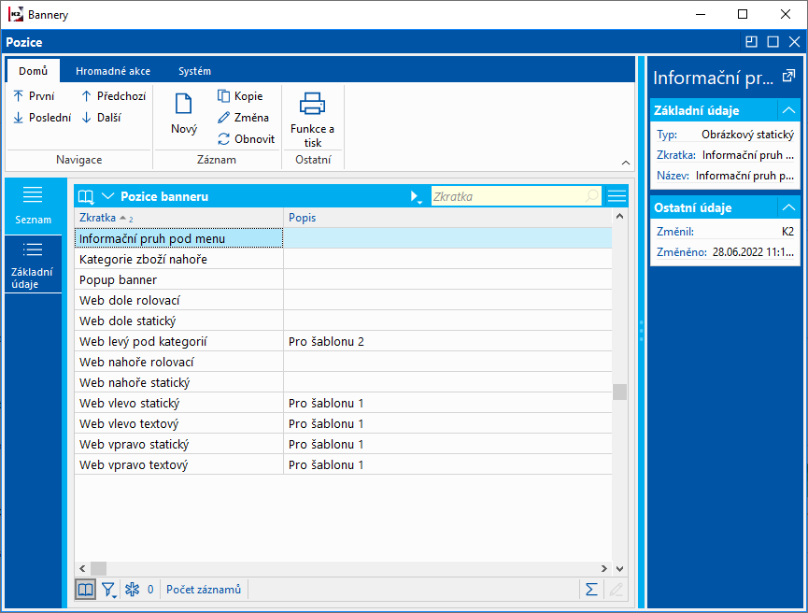Collapse the Ostatní údaje panel section
The image size is (808, 613).
[x=788, y=207]
